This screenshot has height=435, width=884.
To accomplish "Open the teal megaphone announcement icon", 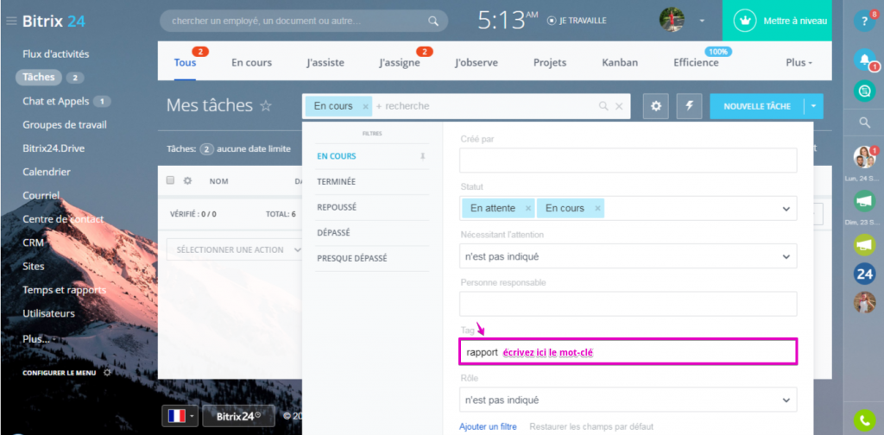I will [864, 201].
